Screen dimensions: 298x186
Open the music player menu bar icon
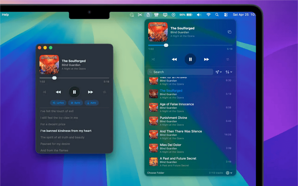coord(148,15)
